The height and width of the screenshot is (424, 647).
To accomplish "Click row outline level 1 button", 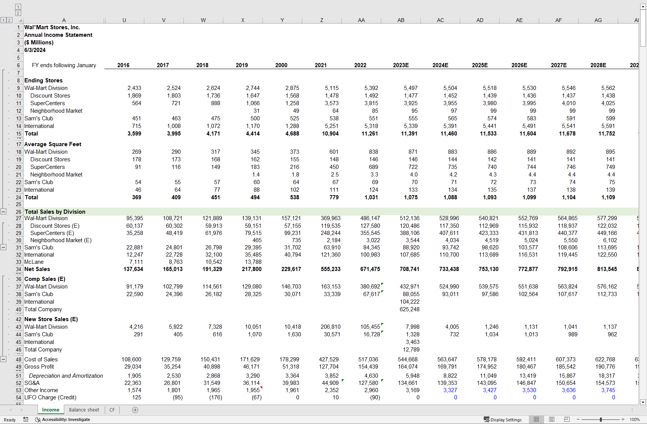I will pos(3,20).
